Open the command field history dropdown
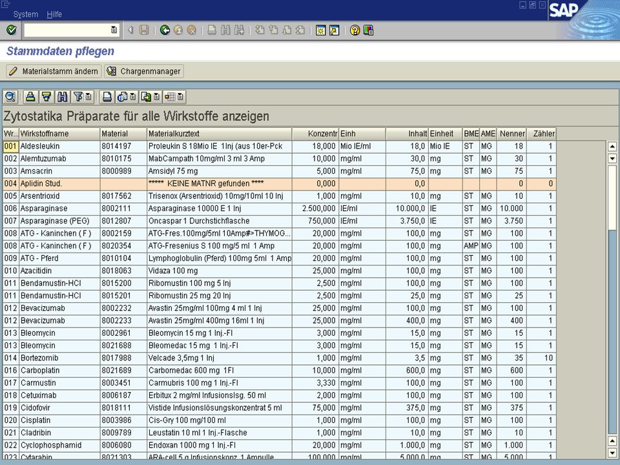 point(114,30)
